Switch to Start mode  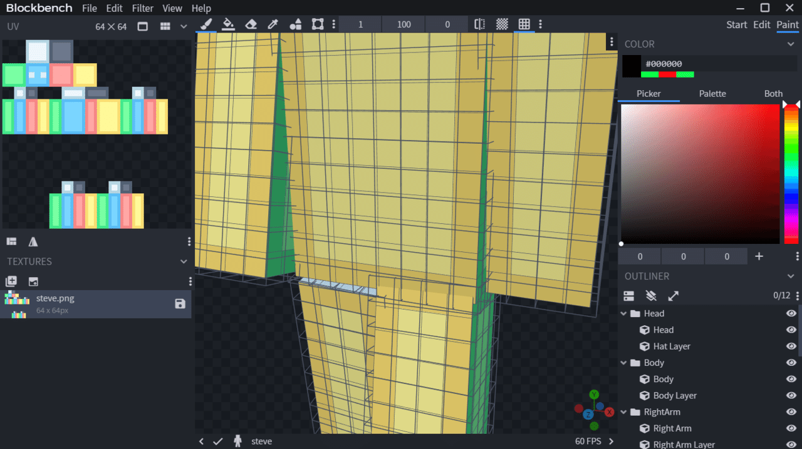click(737, 24)
